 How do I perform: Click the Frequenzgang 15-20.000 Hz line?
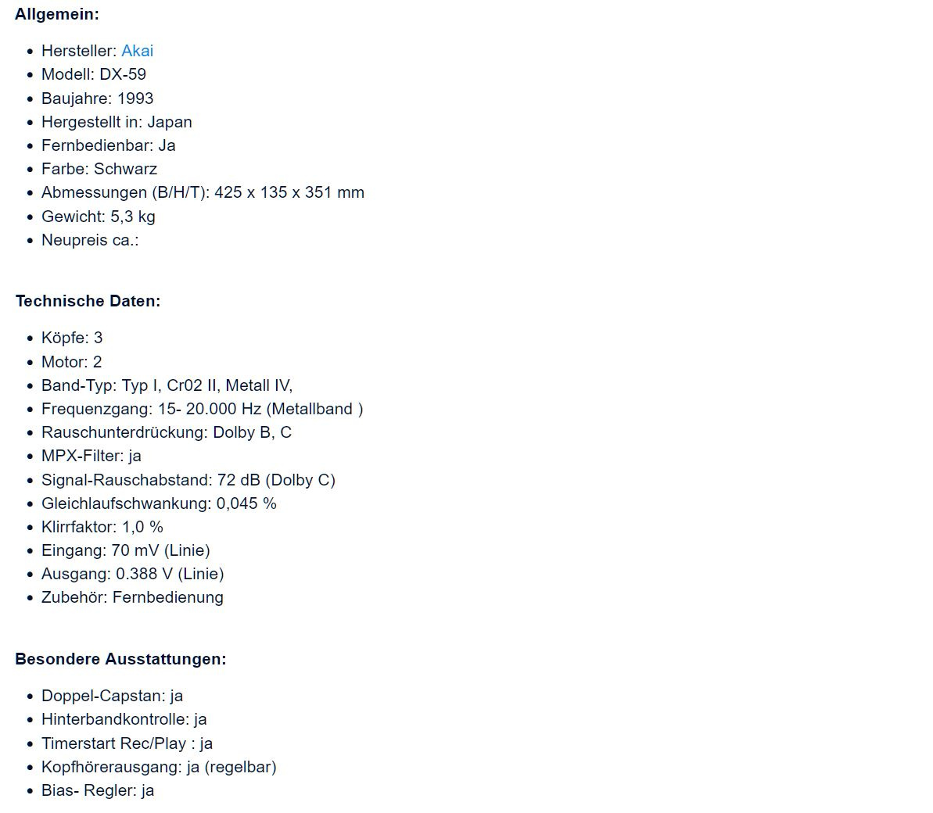202,409
